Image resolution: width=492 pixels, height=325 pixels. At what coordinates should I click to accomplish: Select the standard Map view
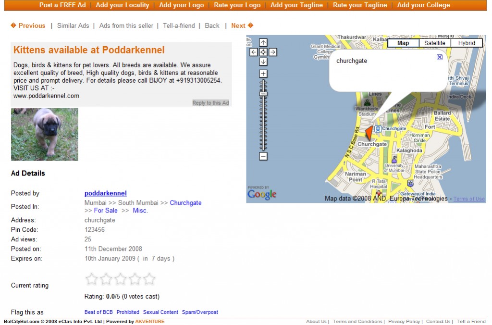point(403,43)
